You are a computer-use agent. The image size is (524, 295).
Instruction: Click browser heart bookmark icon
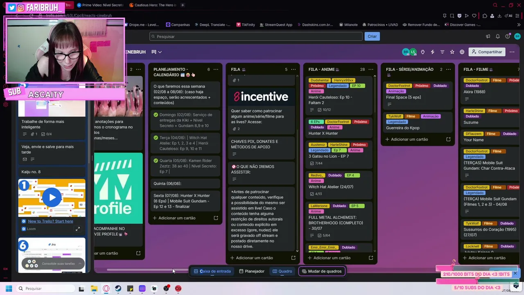click(x=474, y=16)
